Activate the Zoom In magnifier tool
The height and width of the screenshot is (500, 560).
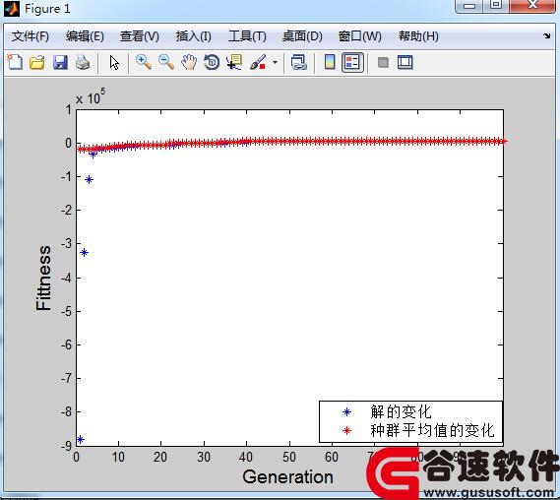coord(144,63)
